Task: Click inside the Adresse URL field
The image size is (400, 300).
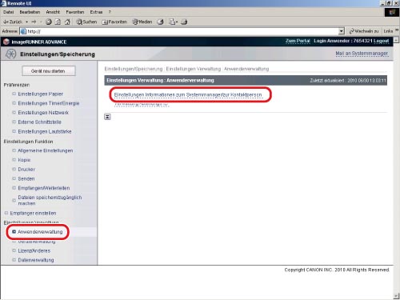Action: point(182,31)
